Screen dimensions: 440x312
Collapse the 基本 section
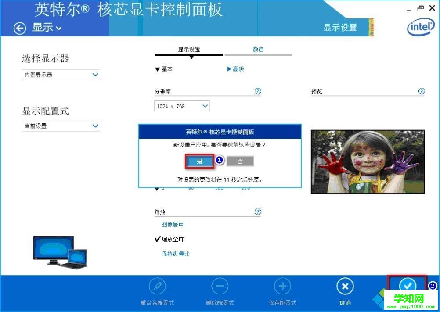point(164,69)
